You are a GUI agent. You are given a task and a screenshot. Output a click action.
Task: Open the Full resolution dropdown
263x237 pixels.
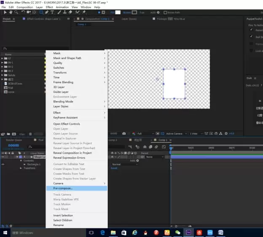[145, 133]
